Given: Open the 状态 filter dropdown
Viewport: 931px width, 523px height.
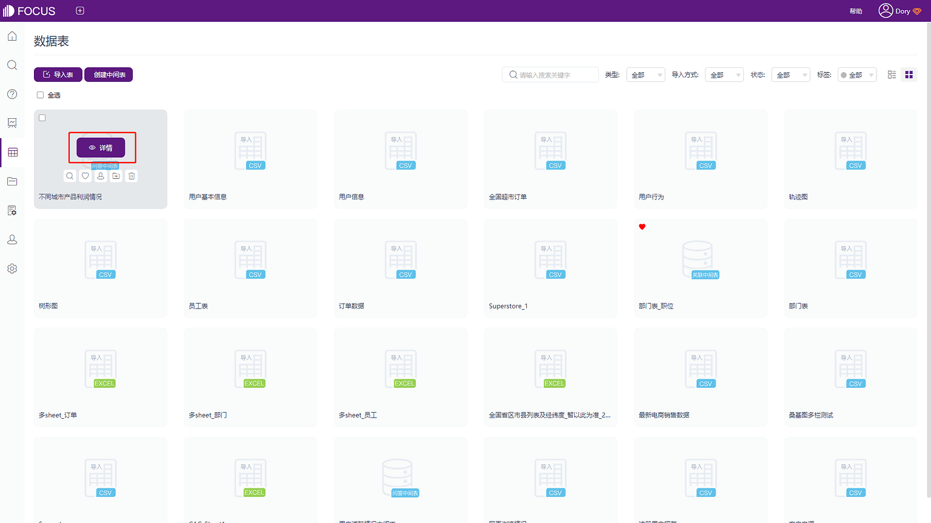Looking at the screenshot, I should [x=791, y=75].
